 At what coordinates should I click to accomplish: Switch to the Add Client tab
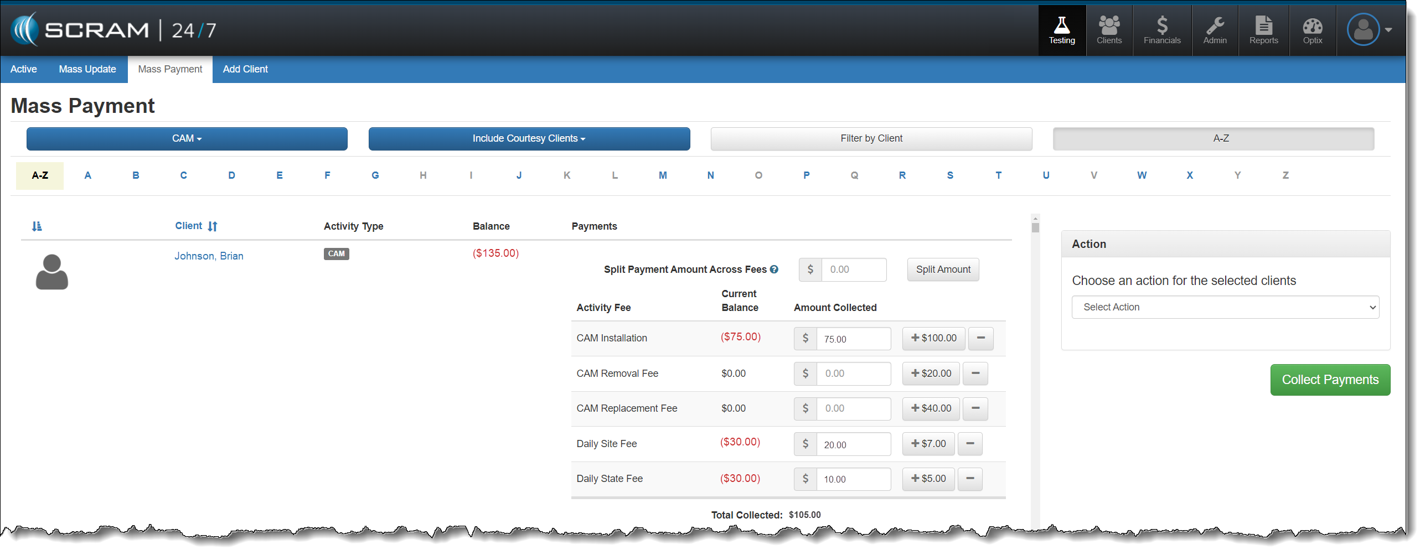click(x=245, y=69)
